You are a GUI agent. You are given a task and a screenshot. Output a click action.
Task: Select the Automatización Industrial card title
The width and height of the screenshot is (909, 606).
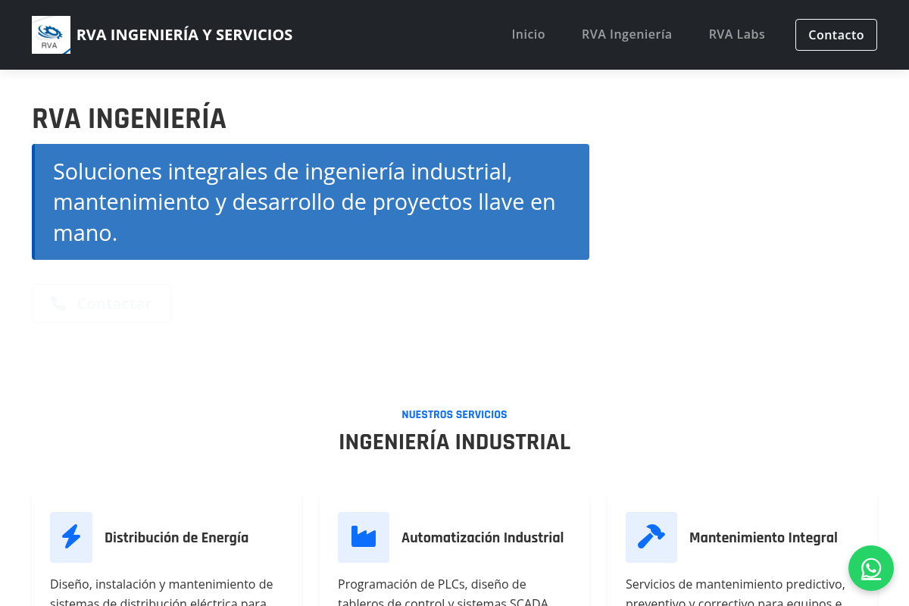(x=483, y=538)
